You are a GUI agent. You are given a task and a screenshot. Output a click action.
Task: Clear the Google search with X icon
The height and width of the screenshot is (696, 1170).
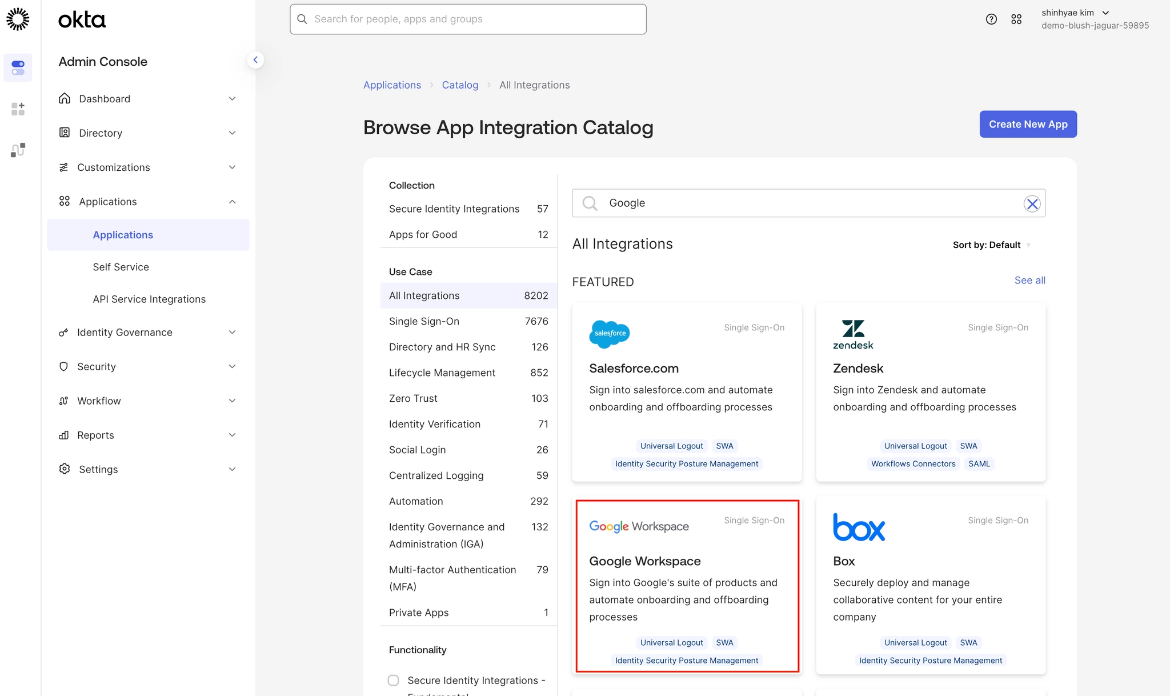1032,204
